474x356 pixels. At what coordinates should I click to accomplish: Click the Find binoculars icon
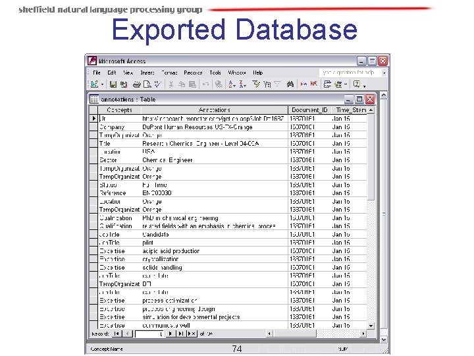290,84
